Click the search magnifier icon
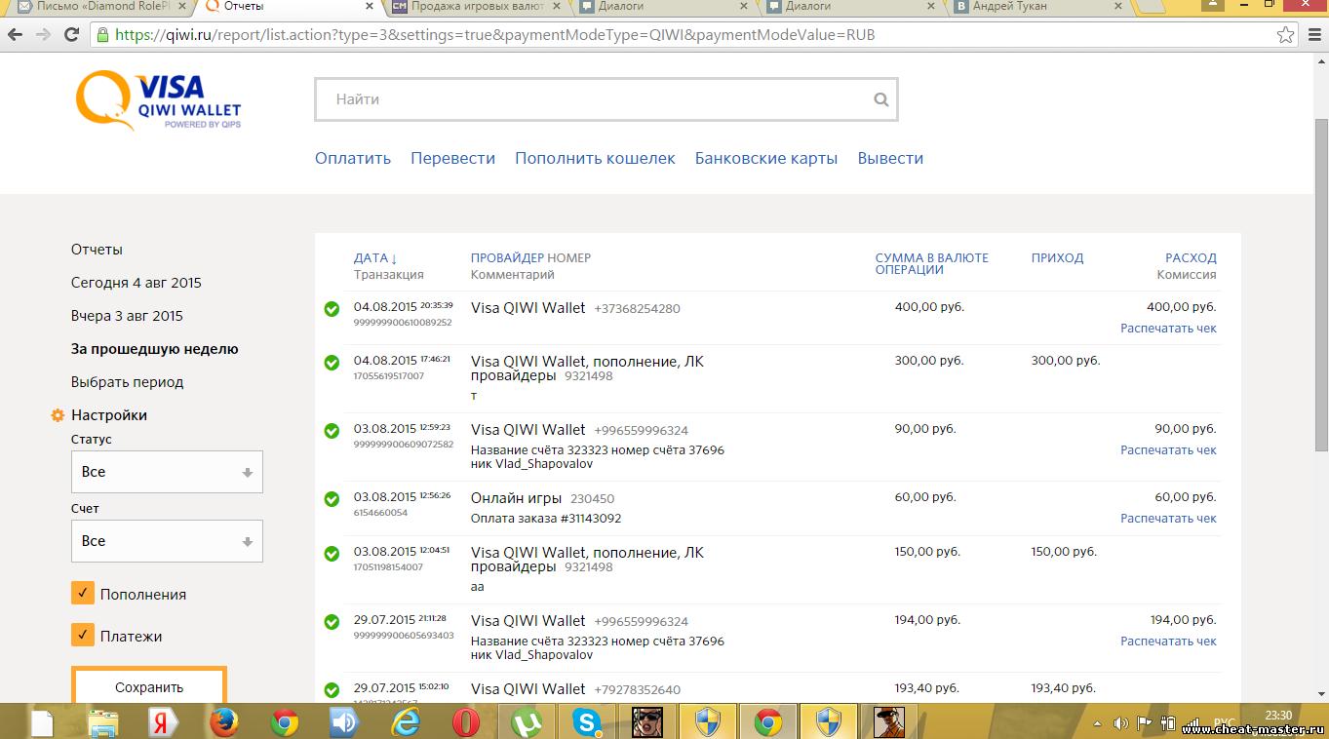 click(x=880, y=99)
